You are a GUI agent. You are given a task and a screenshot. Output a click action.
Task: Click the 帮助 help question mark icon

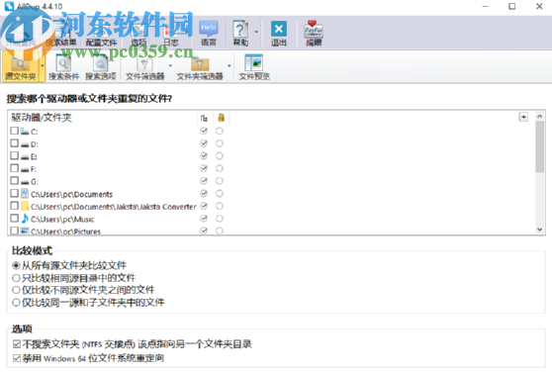[x=240, y=33]
